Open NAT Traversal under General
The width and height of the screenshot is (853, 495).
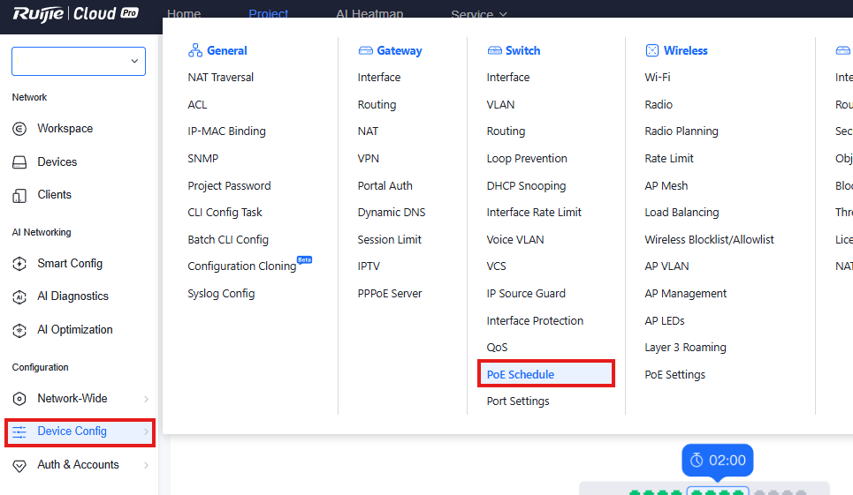(220, 78)
